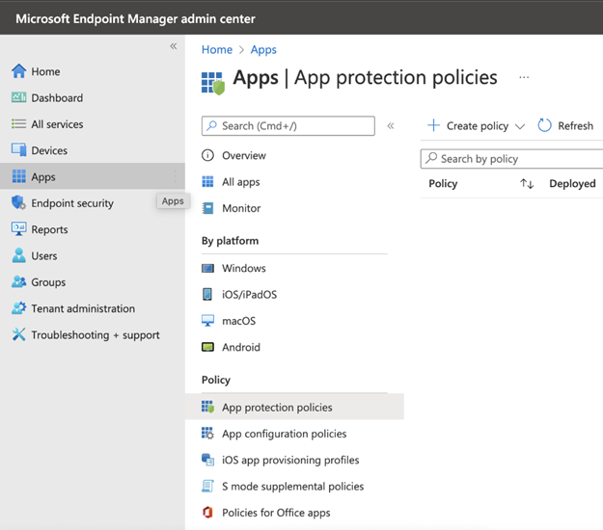
Task: Click the Home breadcrumb link
Action: 216,50
